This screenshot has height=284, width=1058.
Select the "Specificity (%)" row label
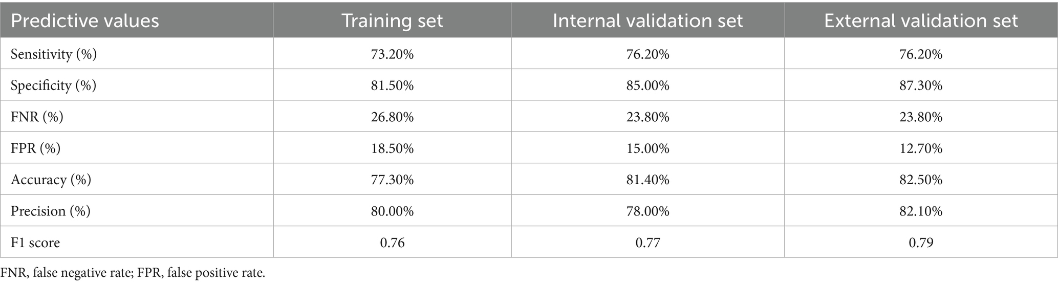(x=53, y=85)
